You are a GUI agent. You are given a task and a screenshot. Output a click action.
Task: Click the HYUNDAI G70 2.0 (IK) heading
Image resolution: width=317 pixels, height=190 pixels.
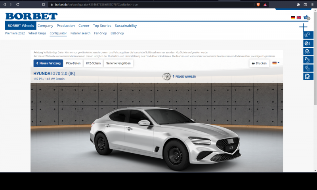click(x=54, y=74)
